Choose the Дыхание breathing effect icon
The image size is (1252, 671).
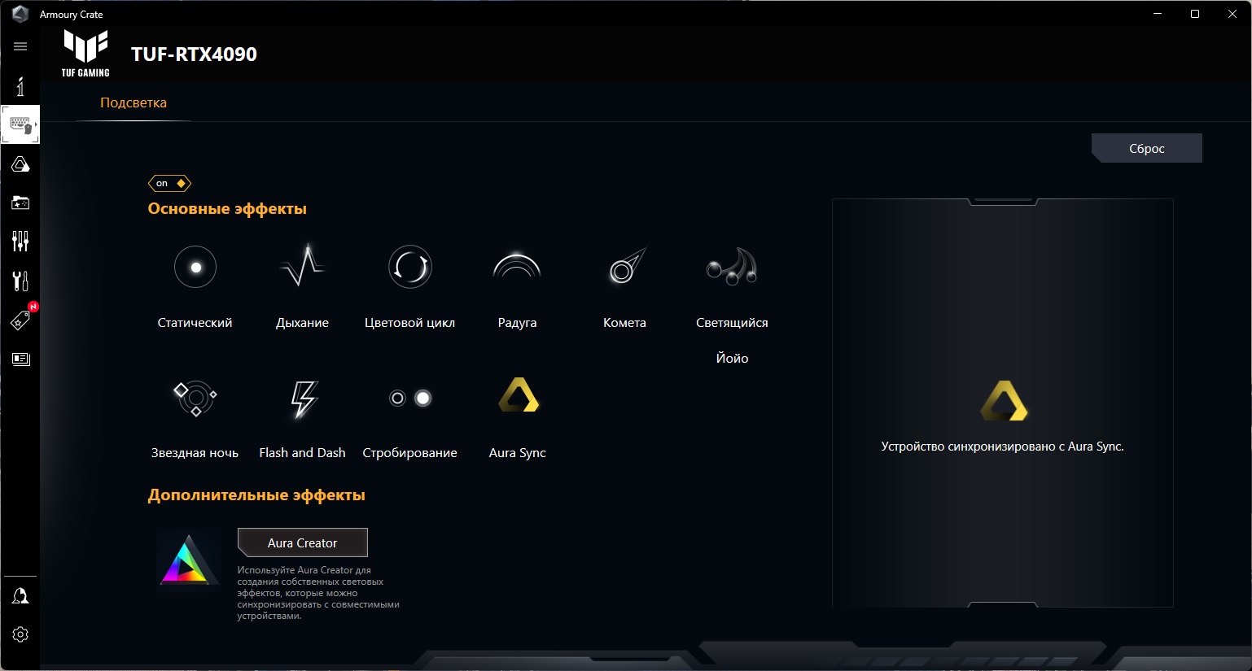(303, 266)
